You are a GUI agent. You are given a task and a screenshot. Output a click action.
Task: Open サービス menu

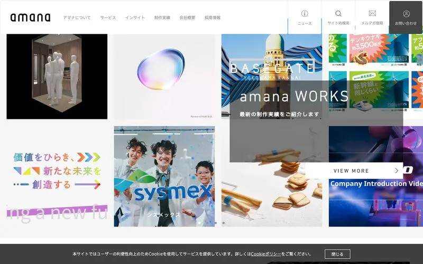point(108,18)
